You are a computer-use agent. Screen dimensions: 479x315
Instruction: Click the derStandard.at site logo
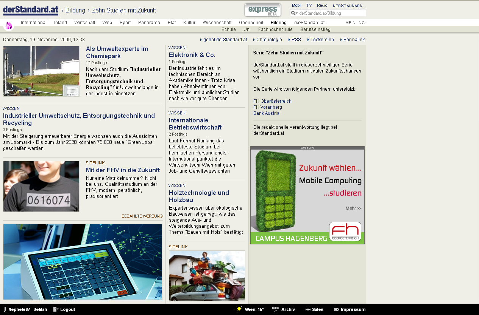(31, 10)
